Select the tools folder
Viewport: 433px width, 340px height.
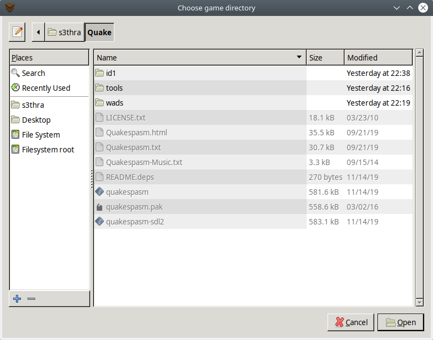pos(114,88)
